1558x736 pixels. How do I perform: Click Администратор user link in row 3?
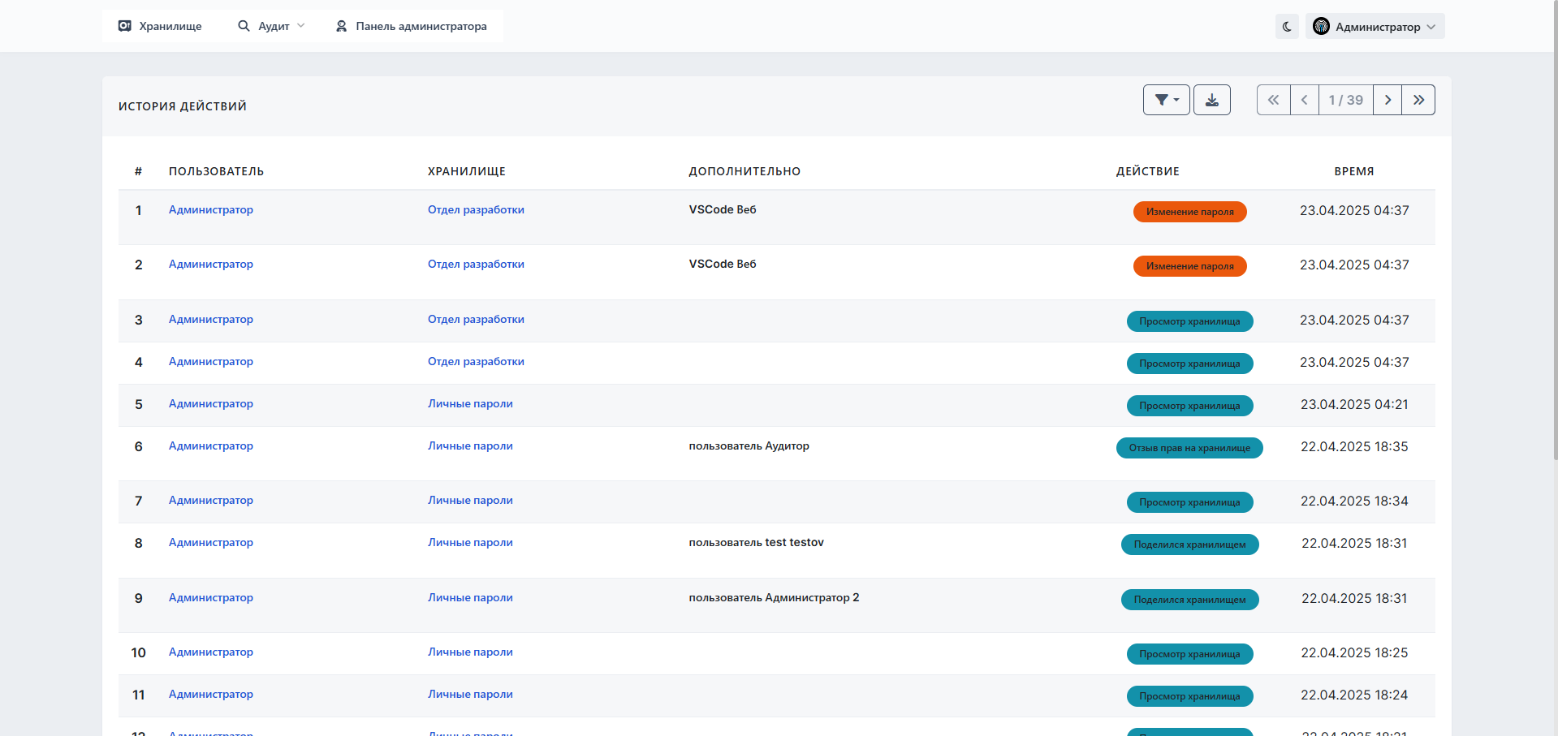211,319
